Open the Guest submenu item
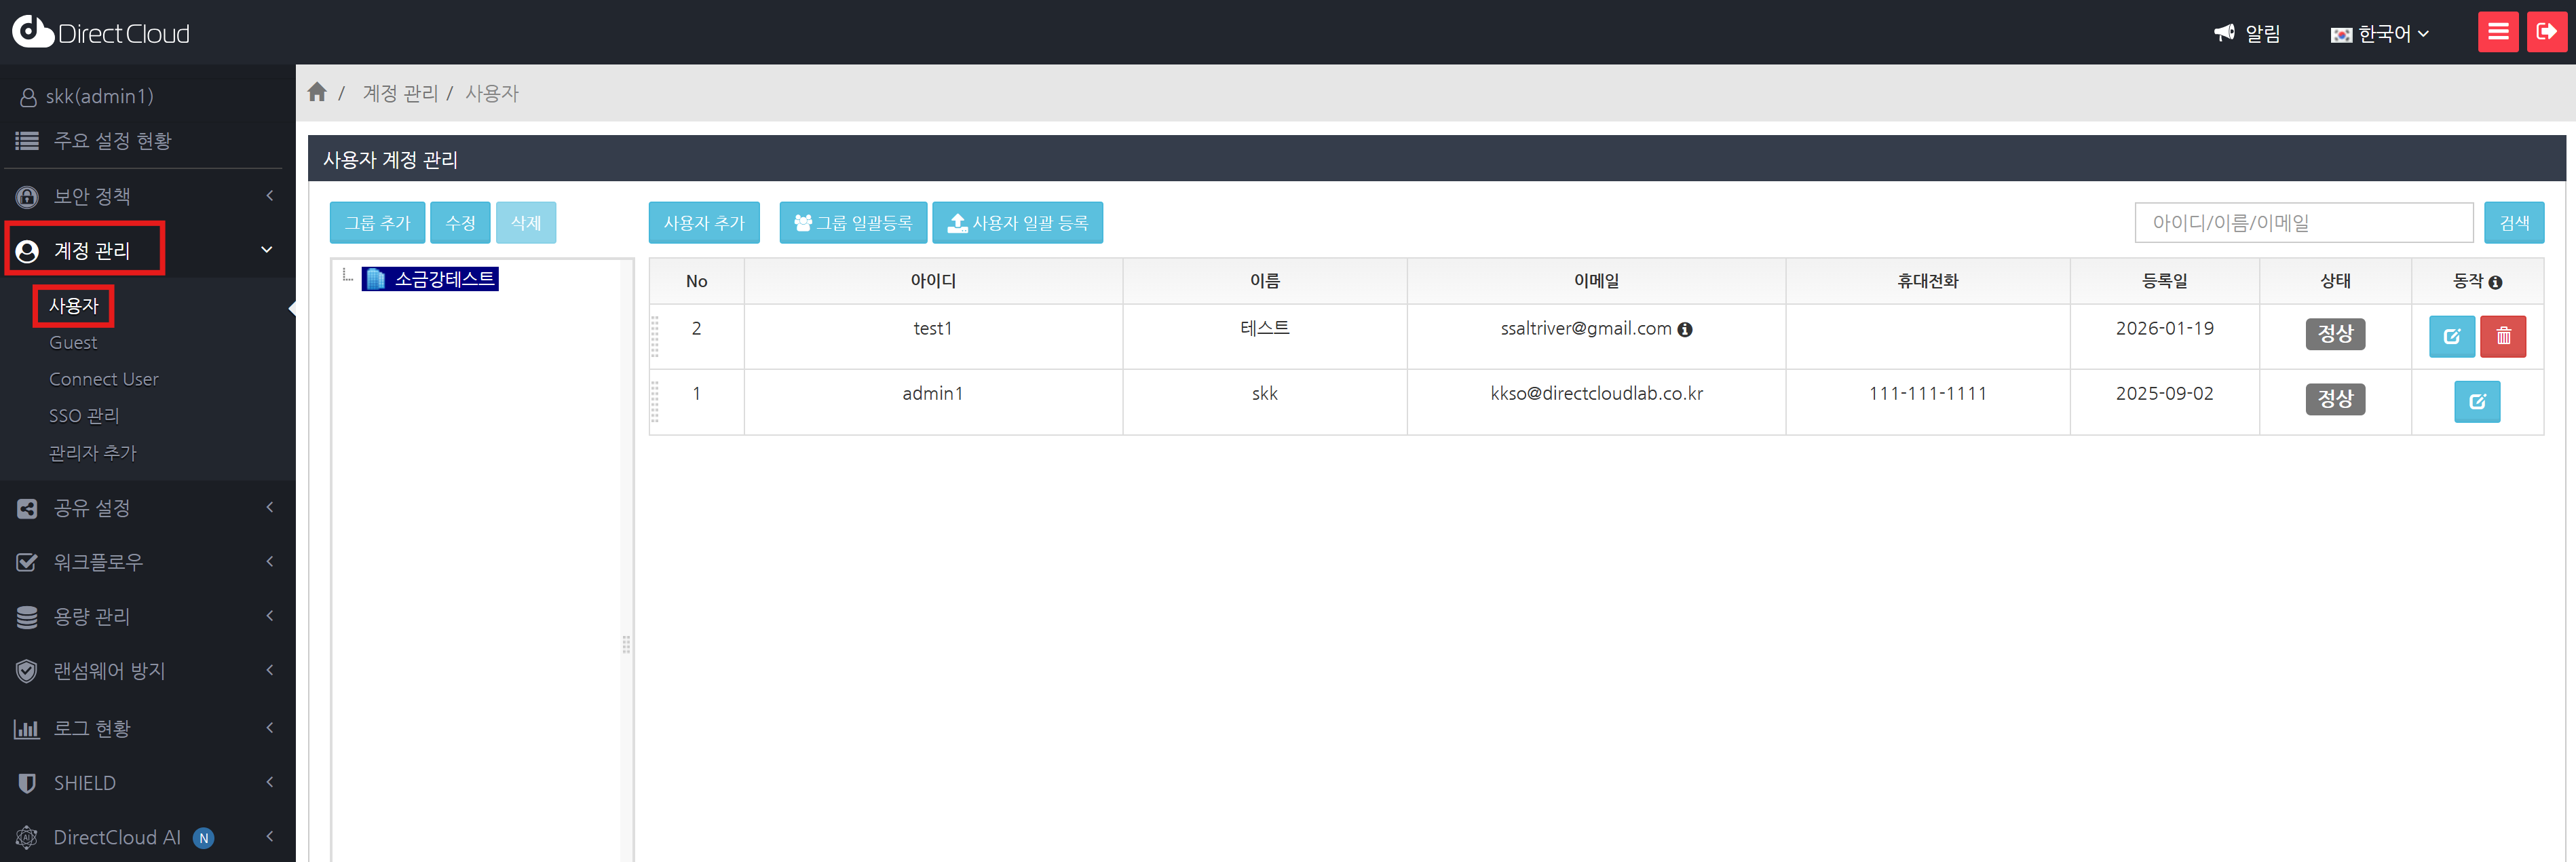The width and height of the screenshot is (2576, 862). point(73,342)
